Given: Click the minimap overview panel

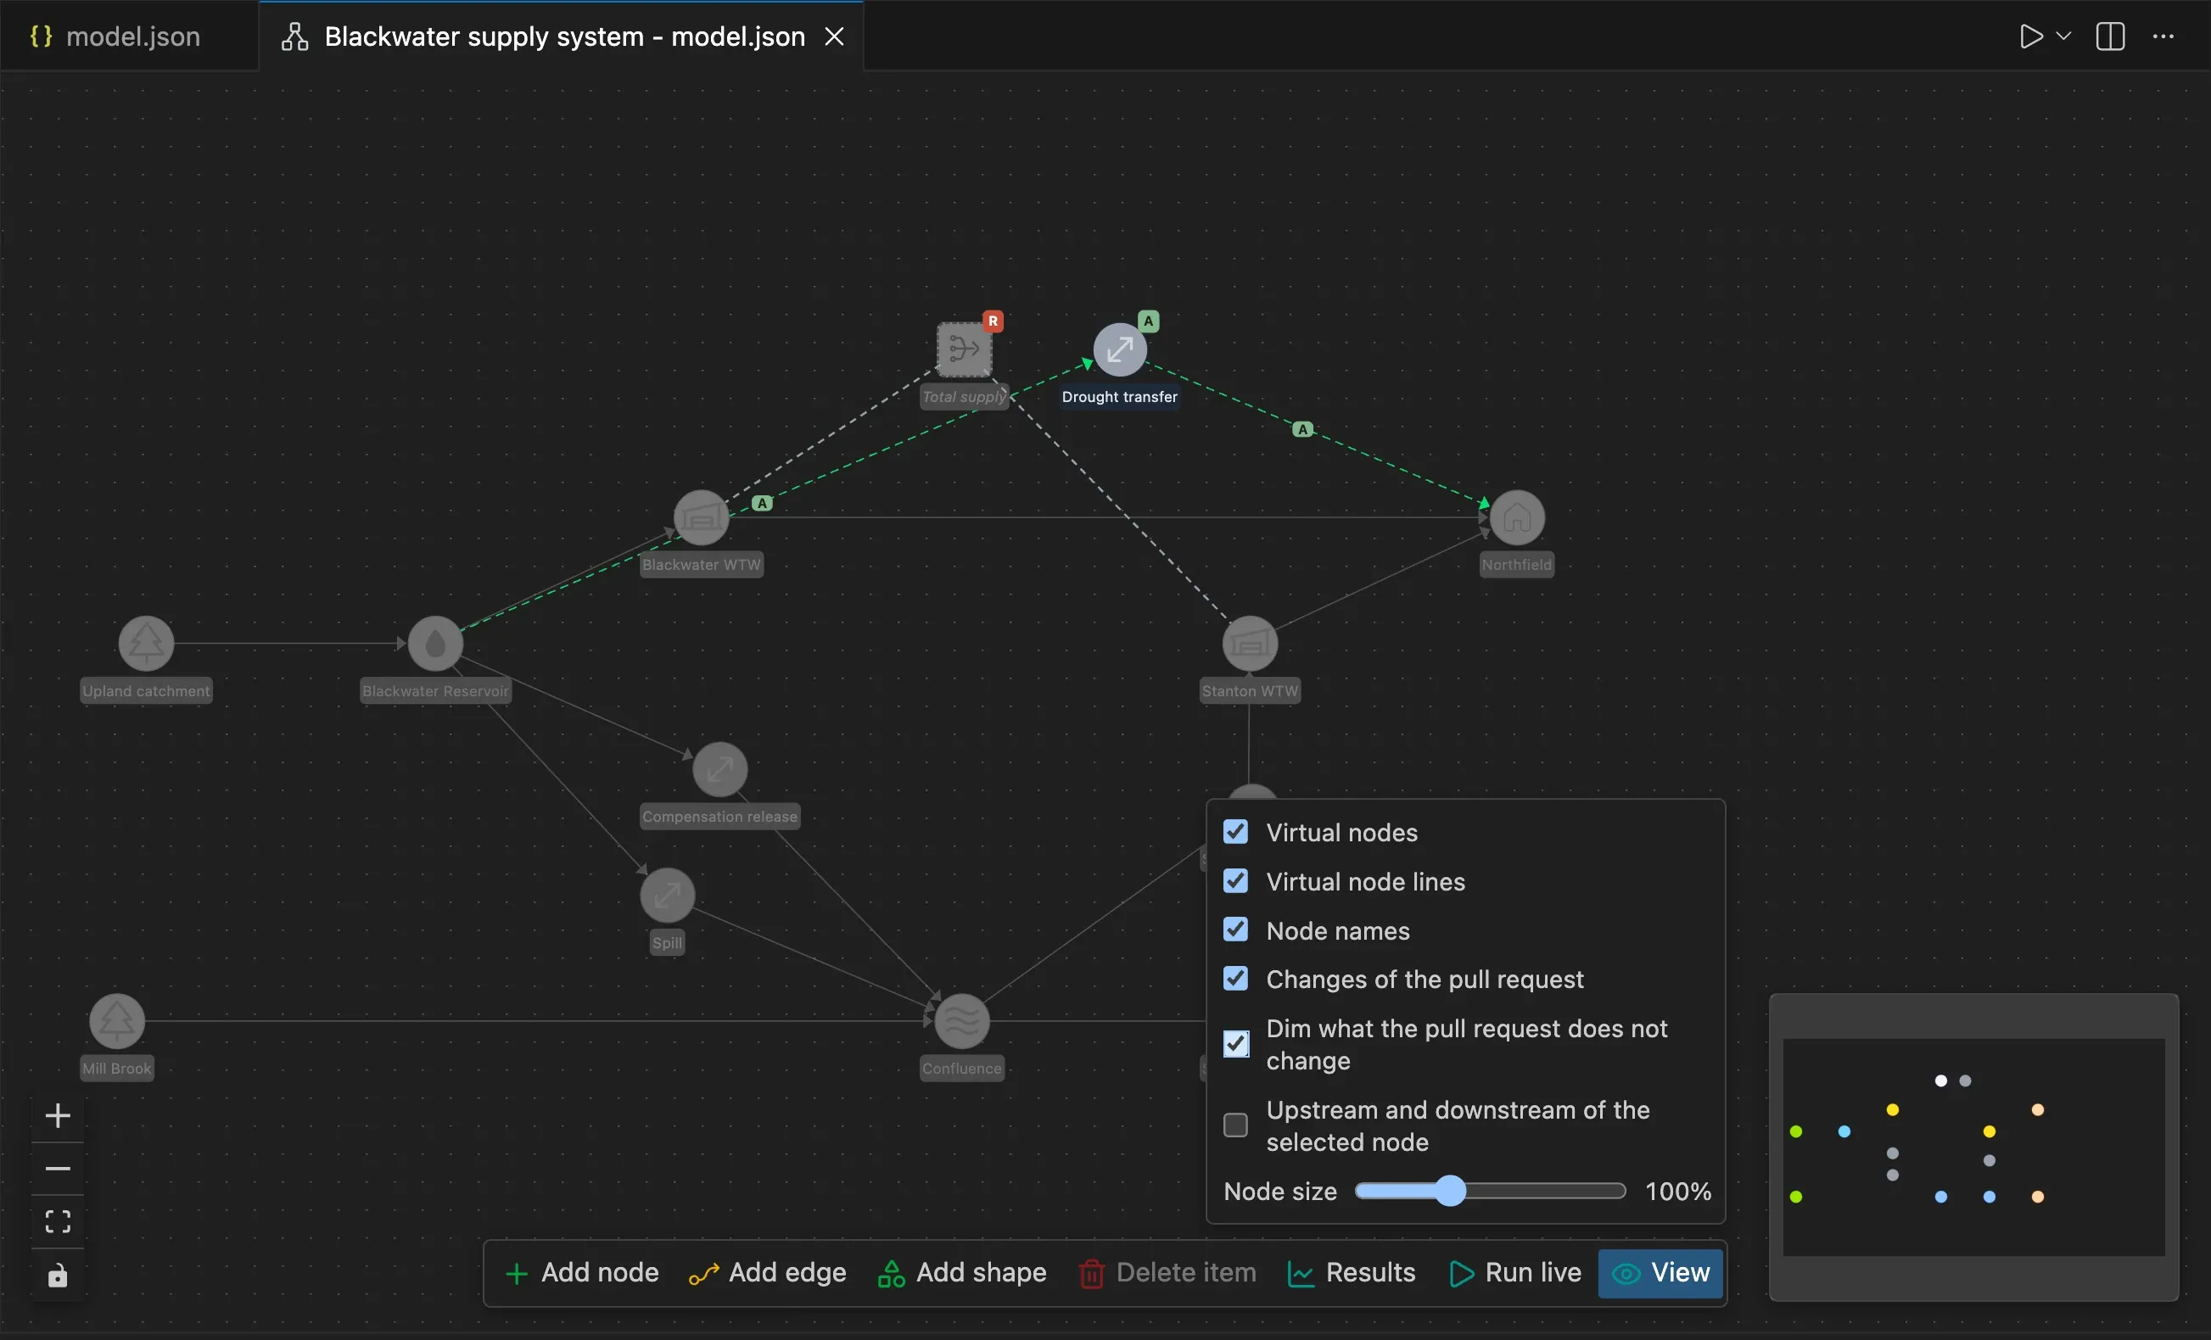Looking at the screenshot, I should pyautogui.click(x=1973, y=1147).
